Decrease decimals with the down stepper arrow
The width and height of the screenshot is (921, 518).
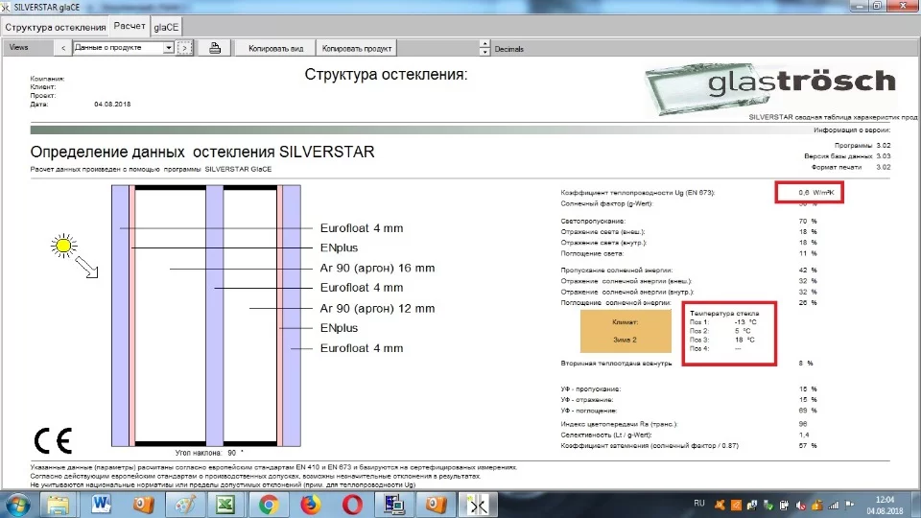484,52
